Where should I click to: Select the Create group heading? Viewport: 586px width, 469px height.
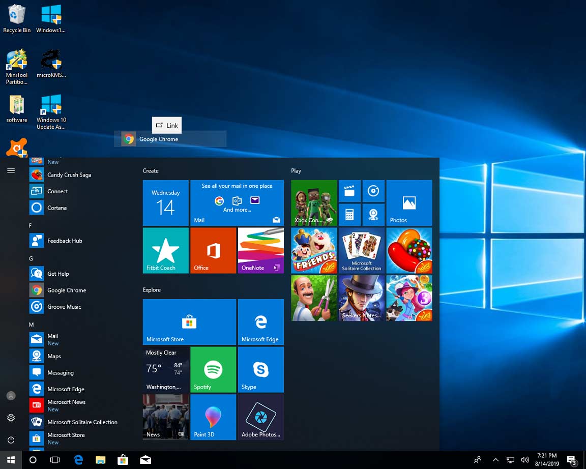pos(151,171)
